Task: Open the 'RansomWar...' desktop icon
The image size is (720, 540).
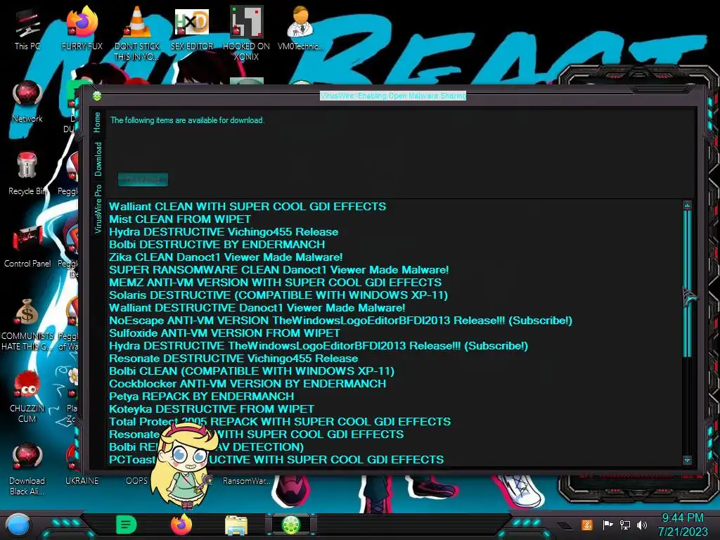Action: tap(246, 480)
